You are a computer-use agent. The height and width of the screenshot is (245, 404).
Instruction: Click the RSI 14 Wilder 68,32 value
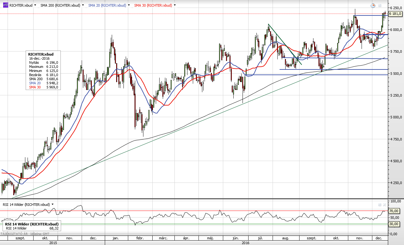[54, 228]
